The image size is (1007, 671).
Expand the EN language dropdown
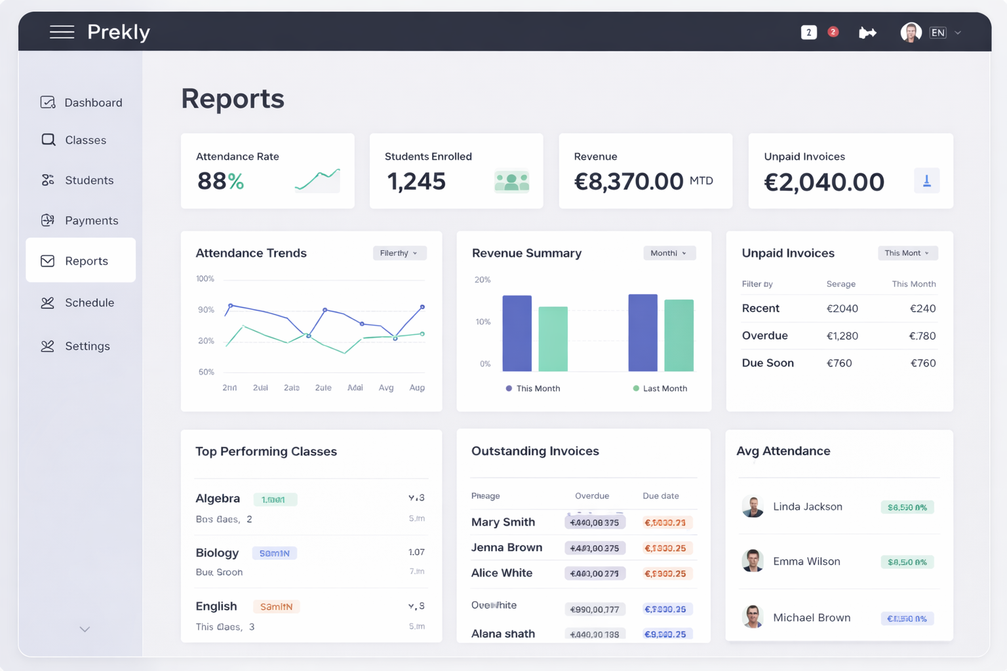(946, 33)
